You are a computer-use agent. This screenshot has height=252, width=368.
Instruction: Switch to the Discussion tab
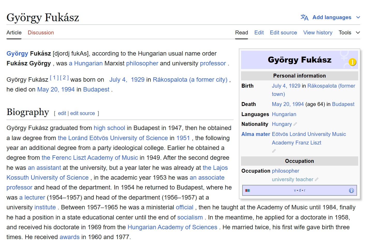click(x=41, y=33)
